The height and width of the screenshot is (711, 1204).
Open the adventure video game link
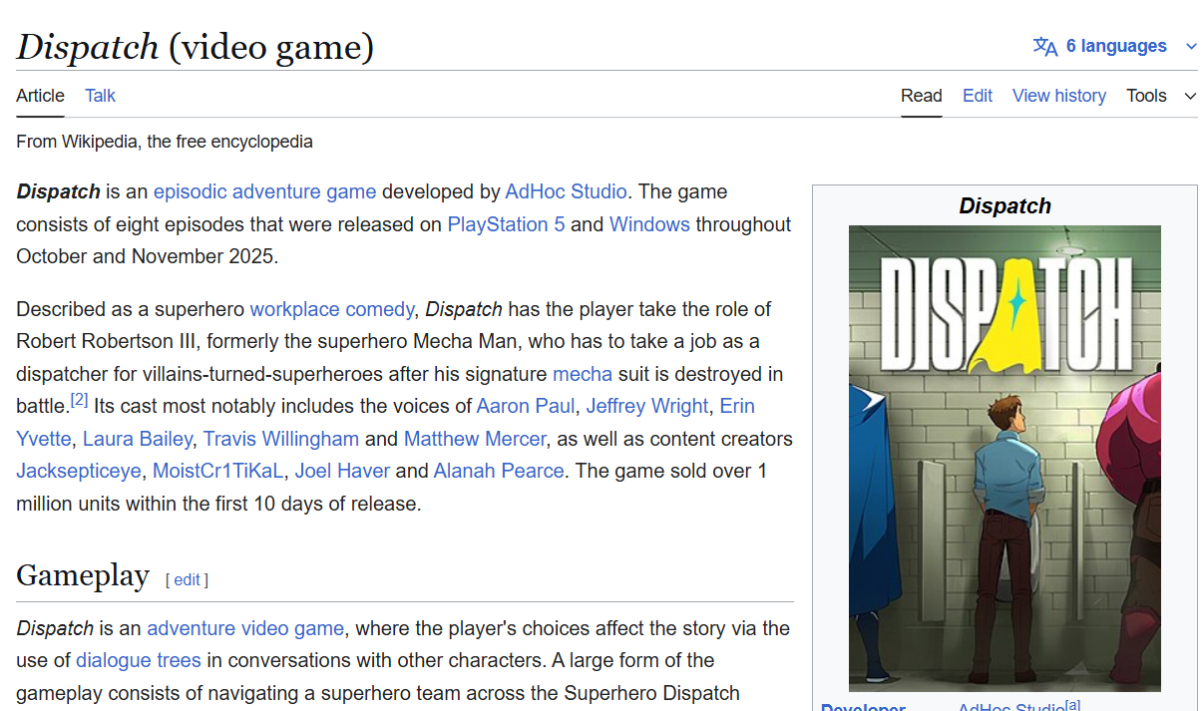point(245,628)
